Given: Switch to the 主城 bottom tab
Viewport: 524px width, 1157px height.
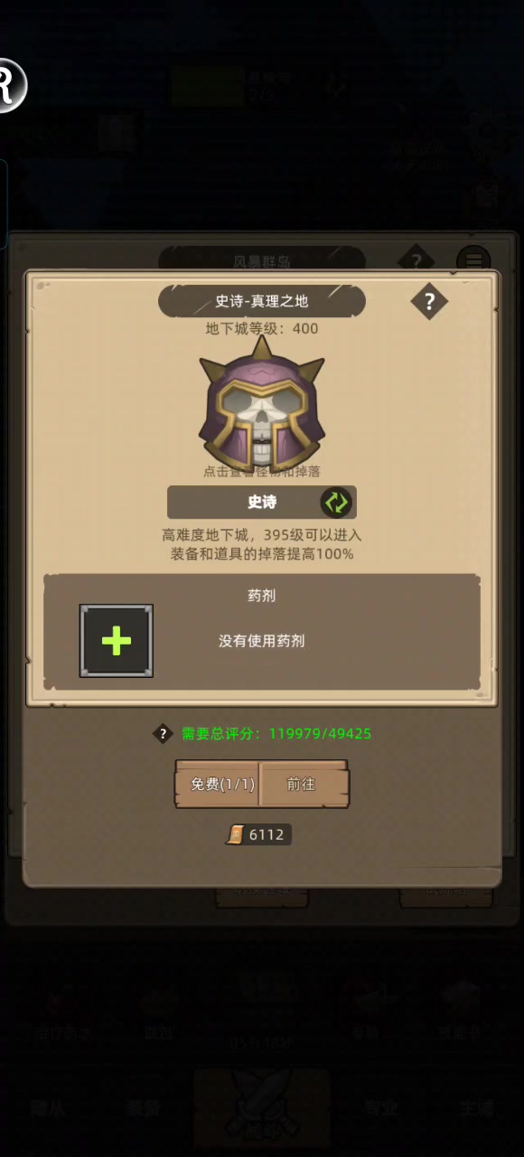Looking at the screenshot, I should coord(476,1109).
